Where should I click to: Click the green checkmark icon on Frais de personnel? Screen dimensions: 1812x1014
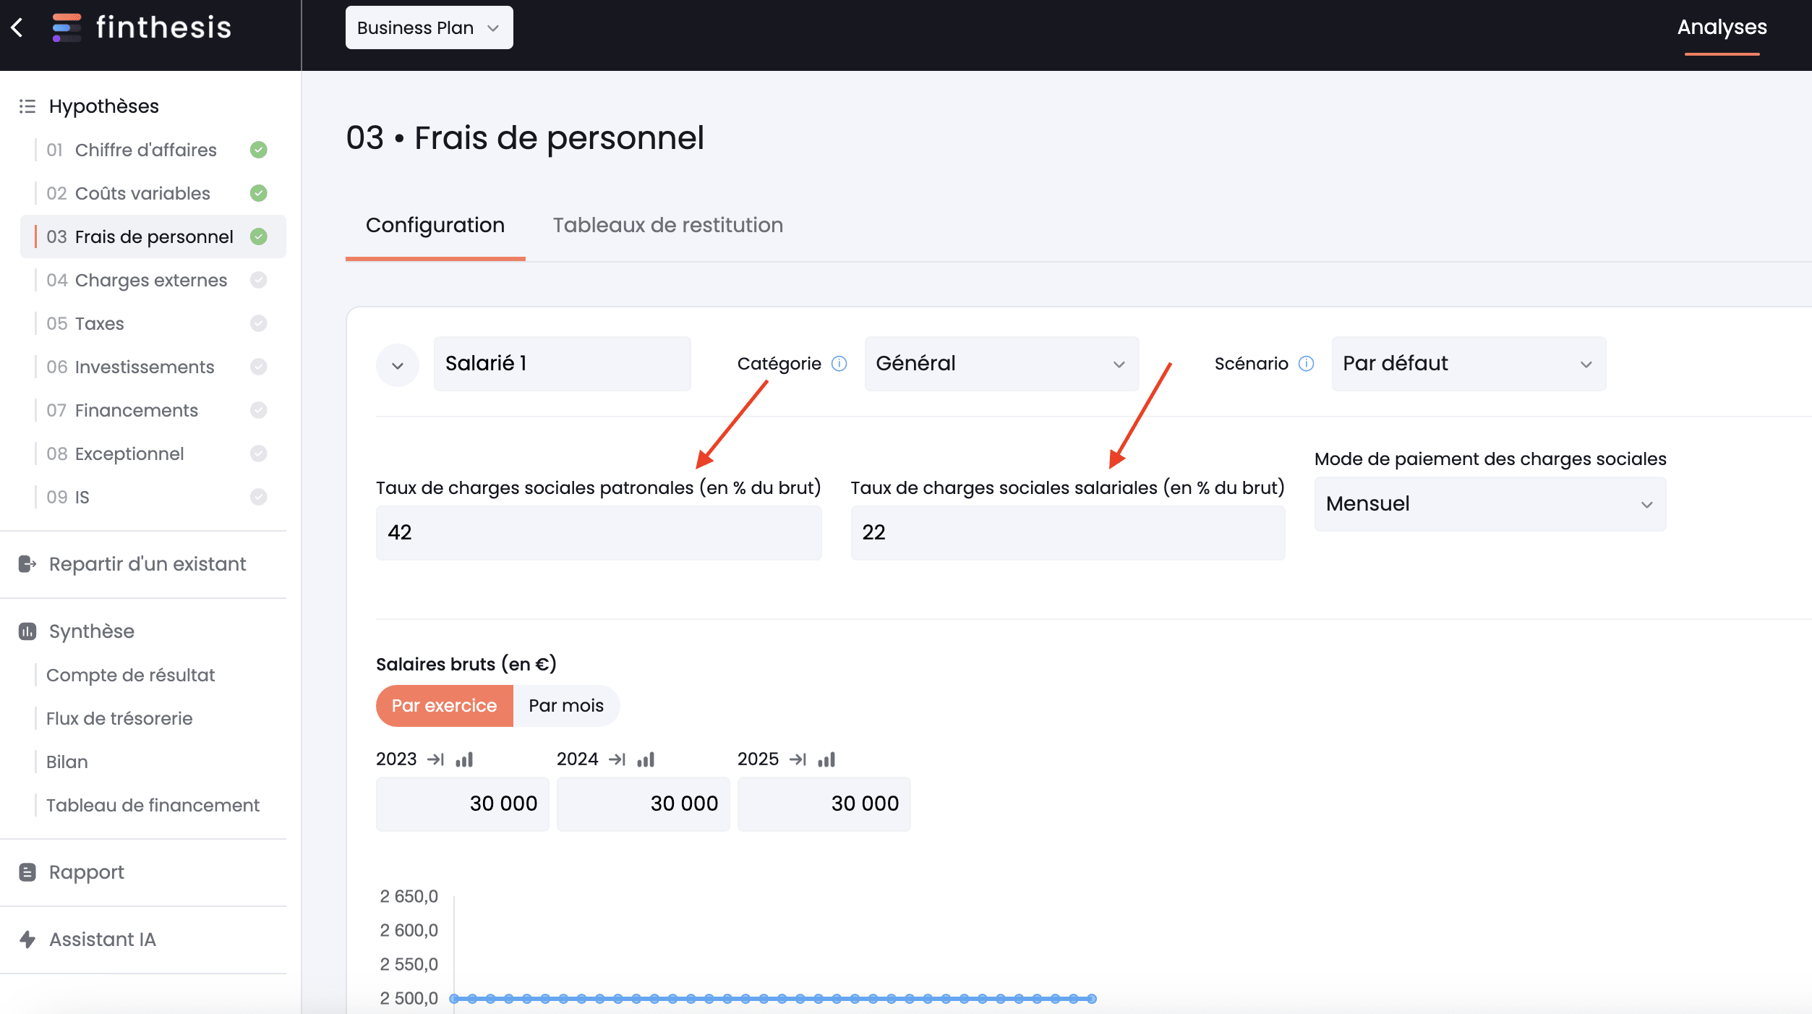(x=259, y=237)
